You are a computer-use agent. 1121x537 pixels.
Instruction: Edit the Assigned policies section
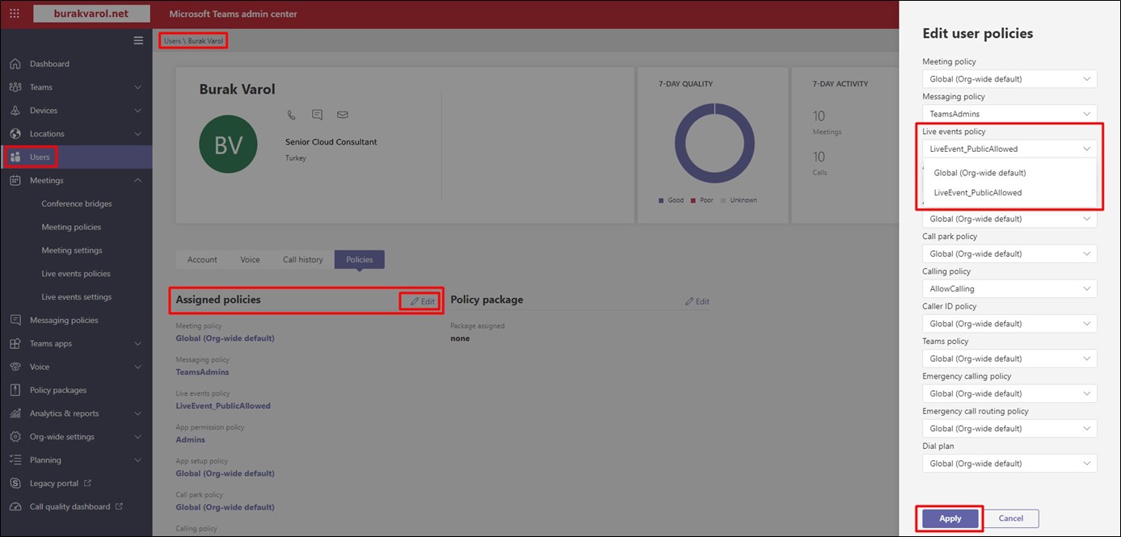(x=422, y=301)
